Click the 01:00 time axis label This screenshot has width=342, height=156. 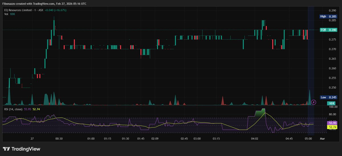tap(91, 139)
